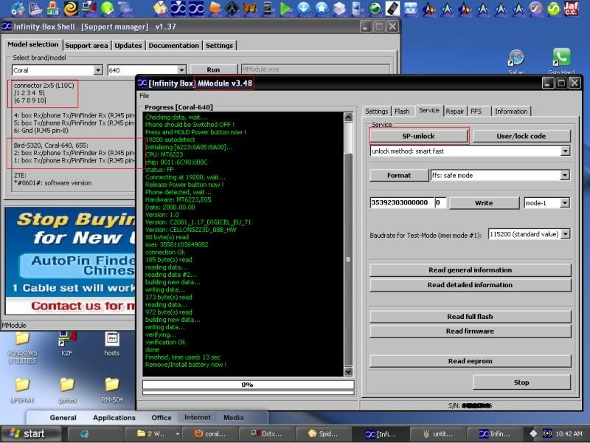
Task: Open the baudrate 115200 dropdown
Action: tap(565, 234)
